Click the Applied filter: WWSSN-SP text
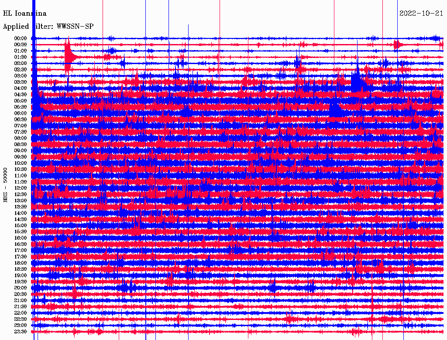 pyautogui.click(x=48, y=27)
